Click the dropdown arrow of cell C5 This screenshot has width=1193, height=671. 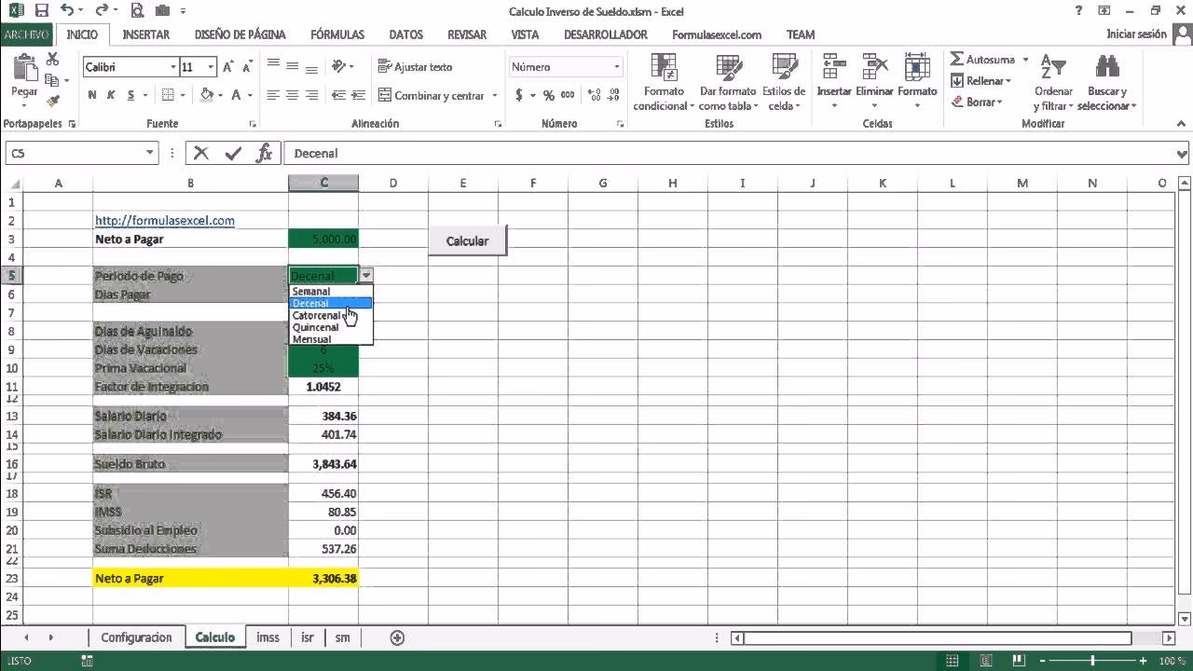coord(366,275)
